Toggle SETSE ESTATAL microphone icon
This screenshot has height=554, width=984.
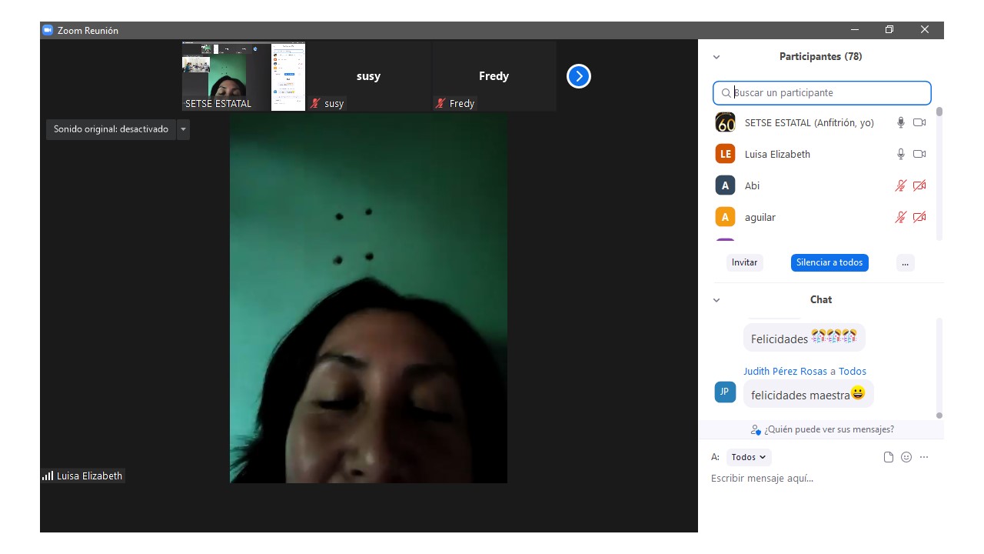pos(901,122)
